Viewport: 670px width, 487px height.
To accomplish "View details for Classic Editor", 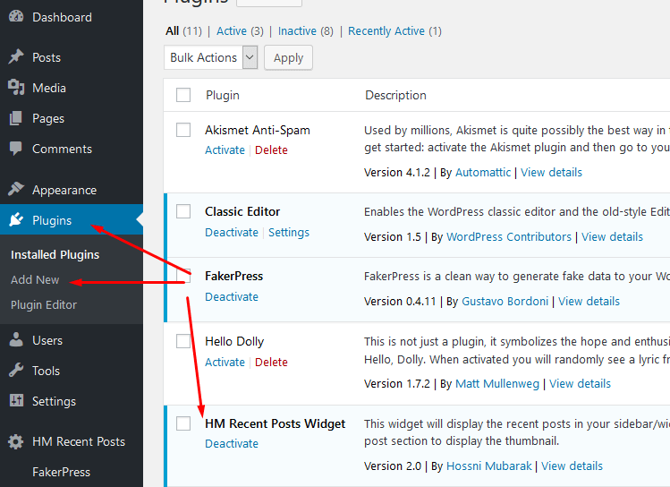I will tap(612, 237).
